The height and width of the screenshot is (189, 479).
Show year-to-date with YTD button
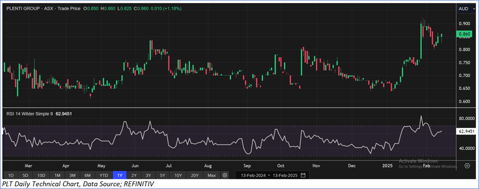tap(103, 175)
